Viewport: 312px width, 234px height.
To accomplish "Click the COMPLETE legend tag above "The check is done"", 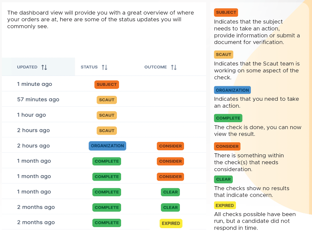I will point(228,118).
